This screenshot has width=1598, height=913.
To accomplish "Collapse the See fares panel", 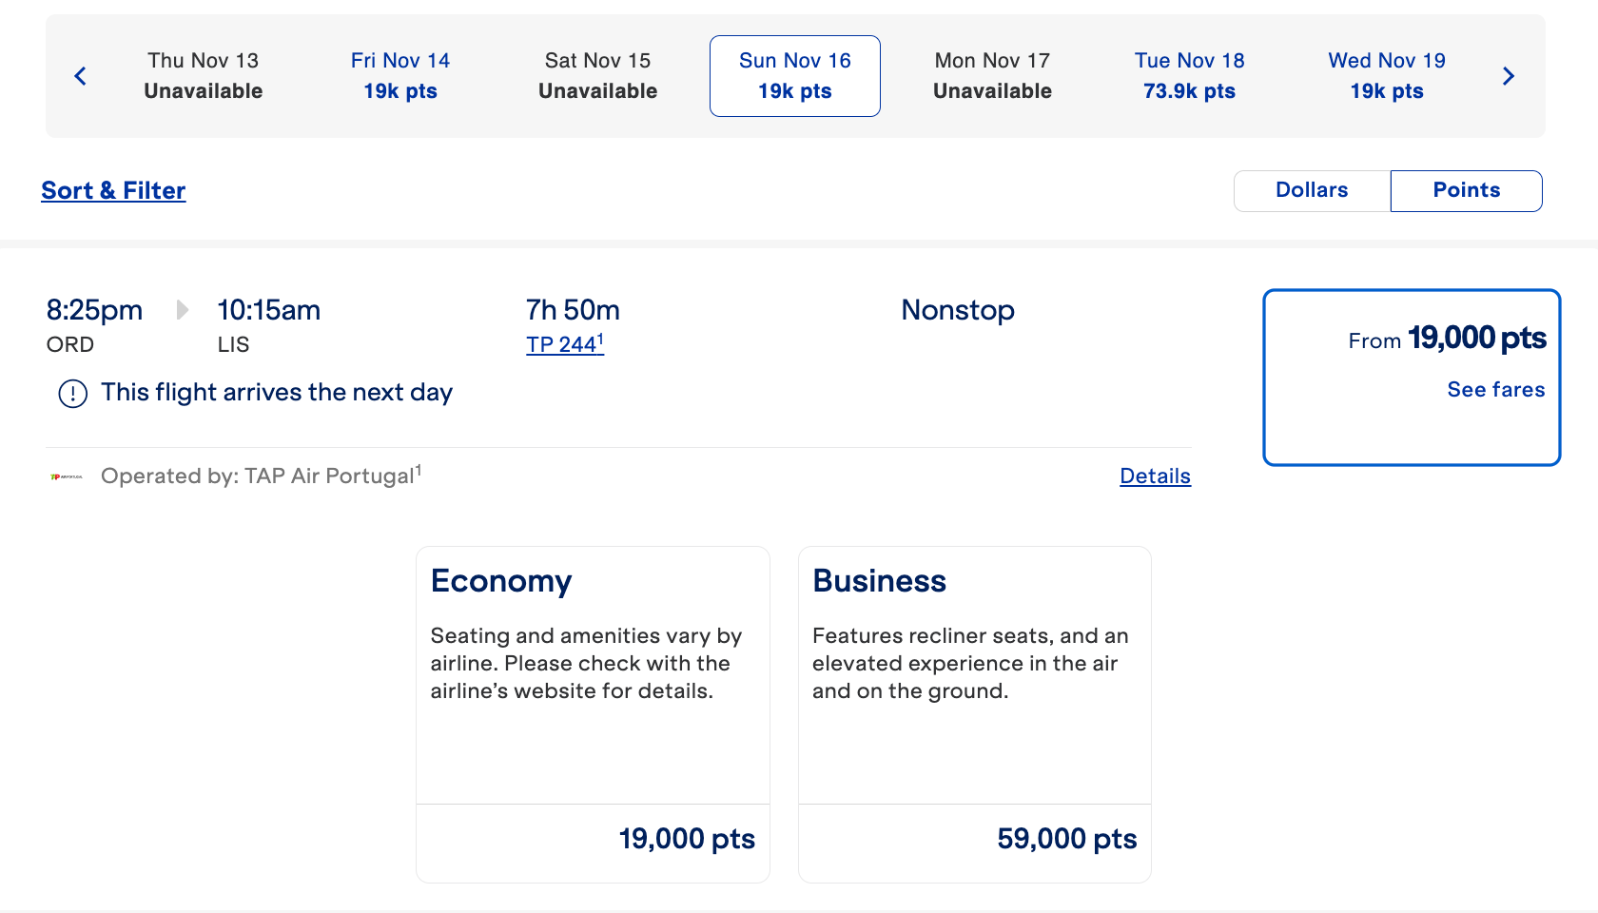I will pyautogui.click(x=1495, y=389).
